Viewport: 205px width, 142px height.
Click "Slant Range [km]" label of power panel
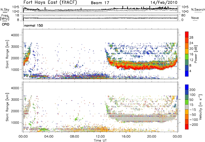coord(7,54)
